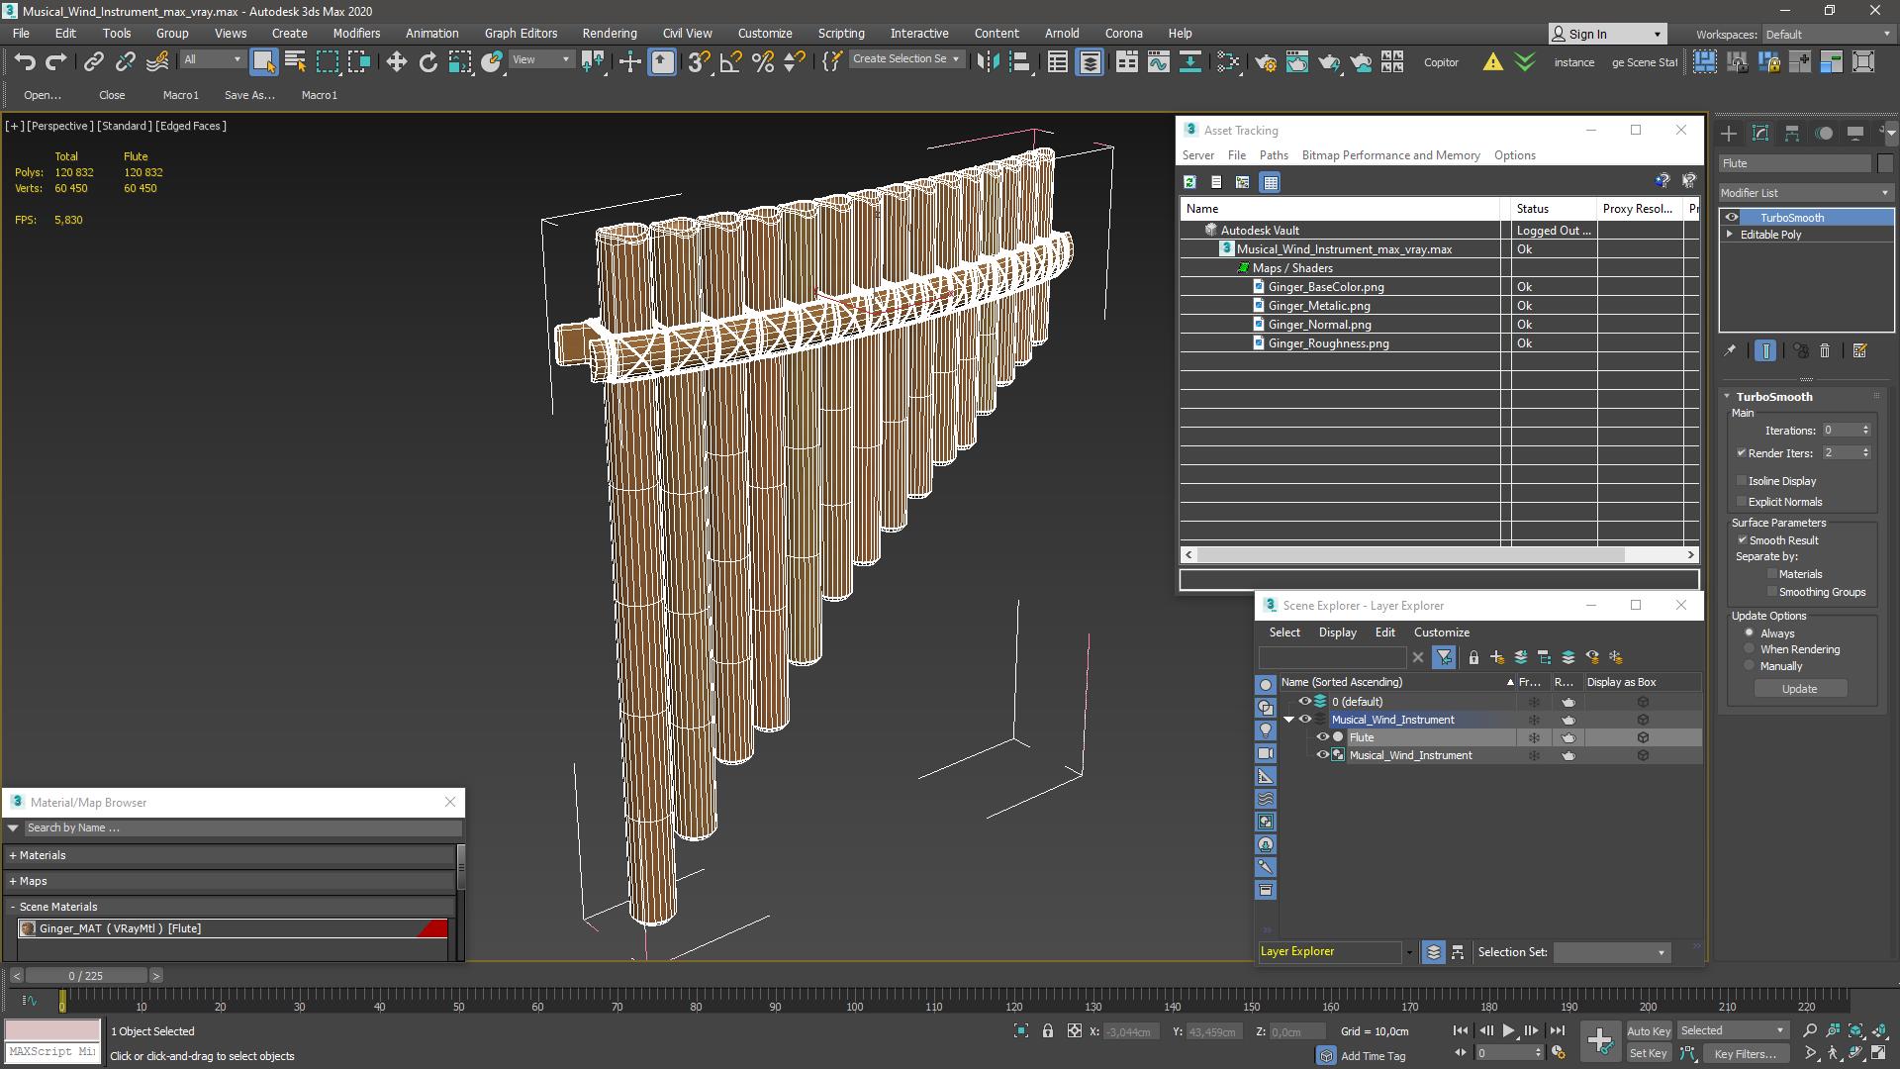This screenshot has width=1900, height=1069.
Task: Click the yellow warning triangle icon
Action: click(x=1492, y=62)
